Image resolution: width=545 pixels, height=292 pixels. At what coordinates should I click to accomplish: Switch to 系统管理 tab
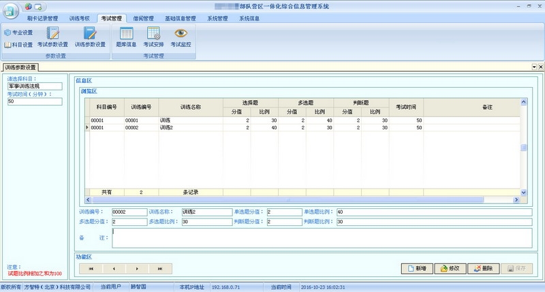click(217, 18)
